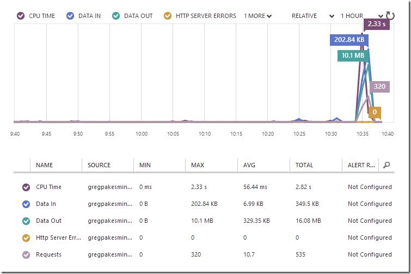The height and width of the screenshot is (274, 411).
Task: Click CPU Time average 56.44 ms
Action: [255, 187]
